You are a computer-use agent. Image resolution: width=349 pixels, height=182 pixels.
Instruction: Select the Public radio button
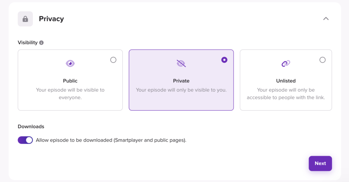pos(113,60)
